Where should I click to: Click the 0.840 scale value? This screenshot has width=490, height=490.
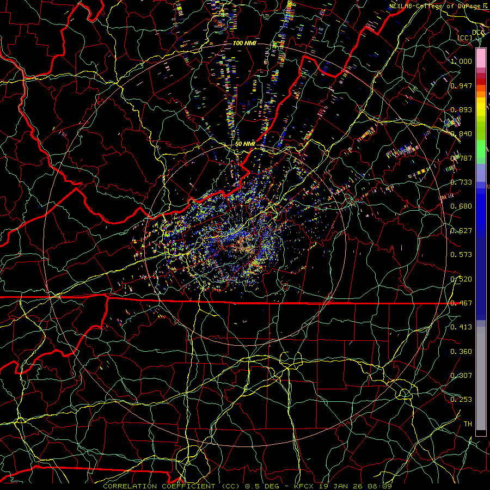tap(461, 134)
